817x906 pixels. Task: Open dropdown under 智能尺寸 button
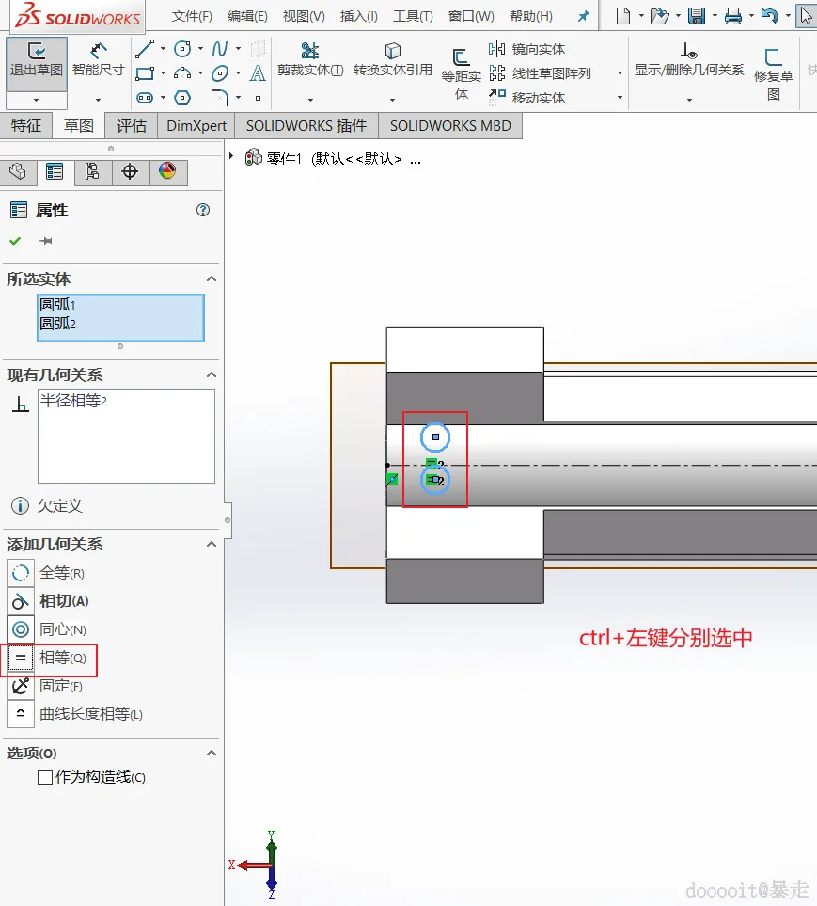point(98,100)
